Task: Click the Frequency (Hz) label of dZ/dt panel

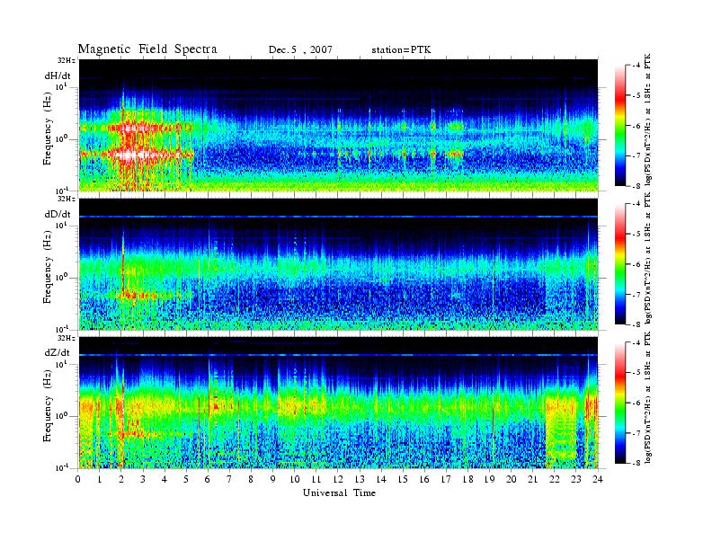Action: tap(48, 405)
